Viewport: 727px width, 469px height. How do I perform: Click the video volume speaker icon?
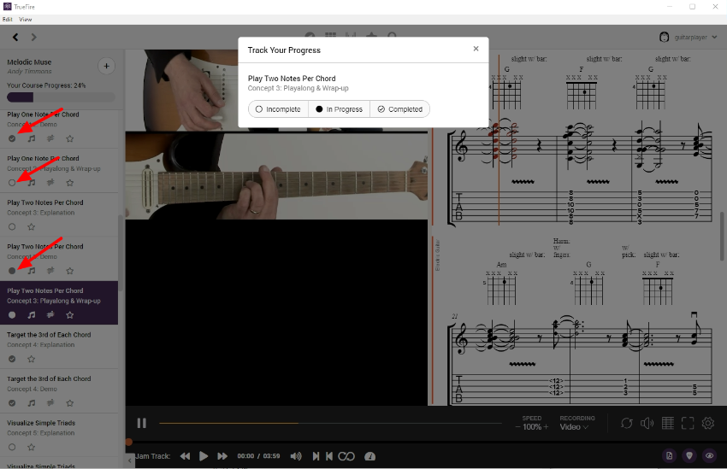click(x=647, y=423)
